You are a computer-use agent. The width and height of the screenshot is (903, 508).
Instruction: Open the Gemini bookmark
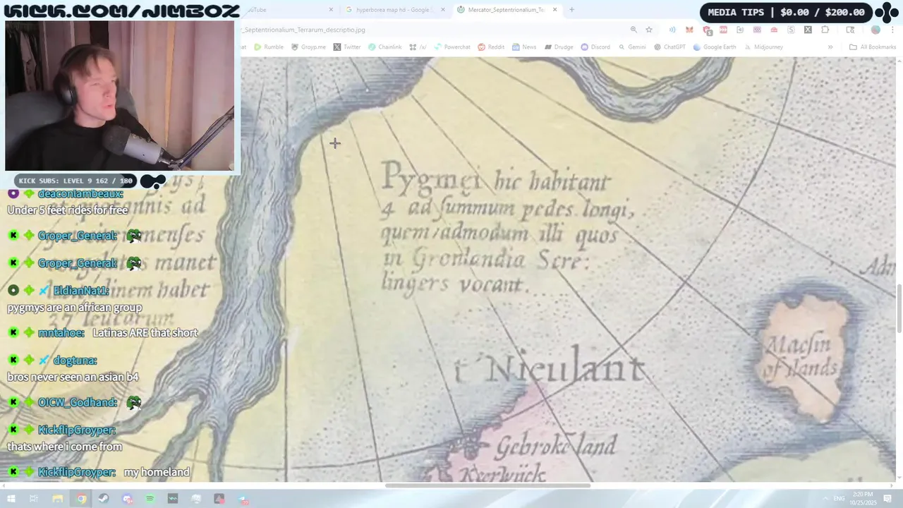point(632,47)
